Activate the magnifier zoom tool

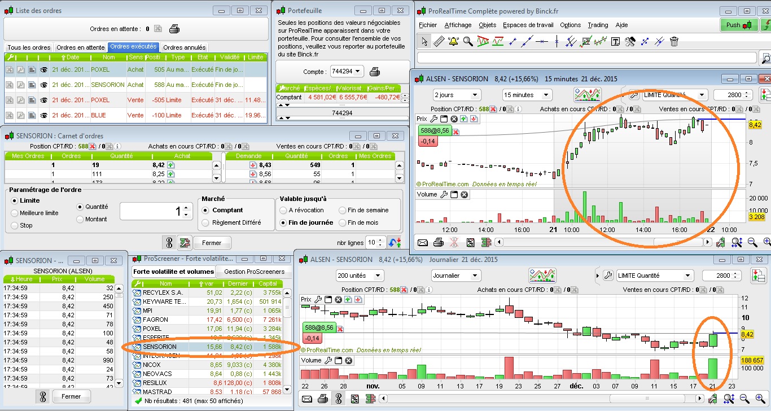pyautogui.click(x=468, y=41)
